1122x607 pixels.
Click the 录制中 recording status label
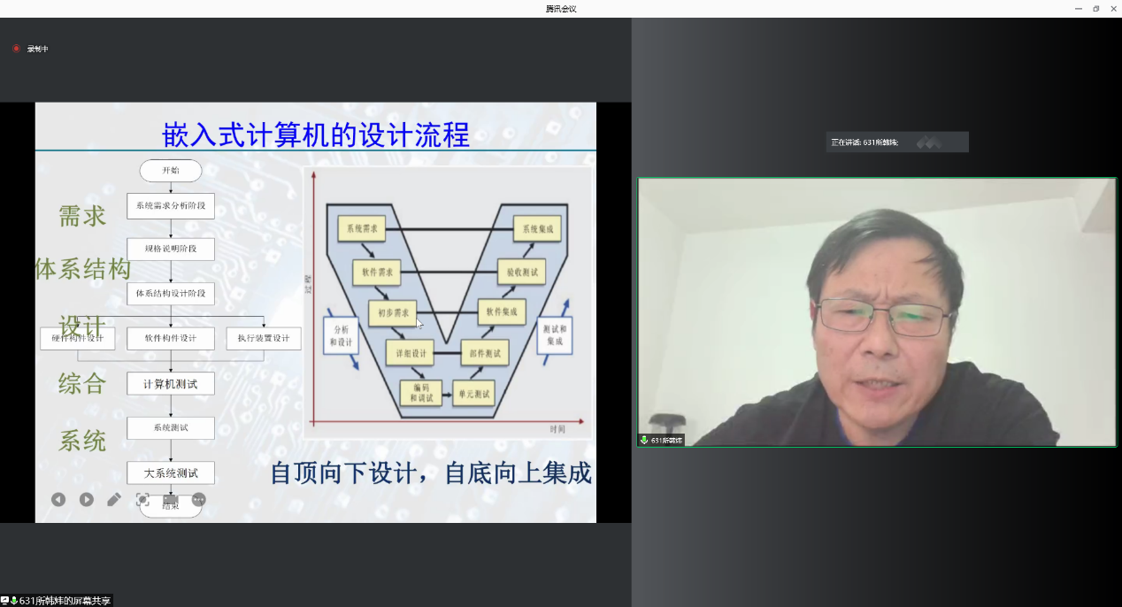click(38, 49)
